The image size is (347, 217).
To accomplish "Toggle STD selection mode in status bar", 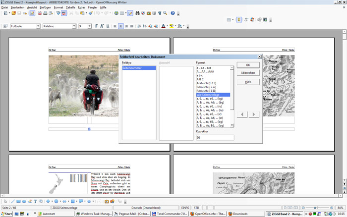I will click(x=196, y=208).
